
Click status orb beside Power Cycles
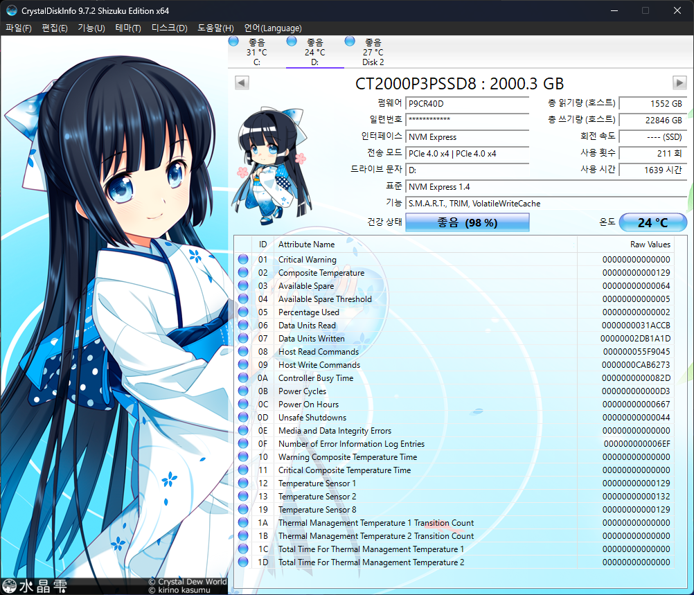[x=243, y=391]
